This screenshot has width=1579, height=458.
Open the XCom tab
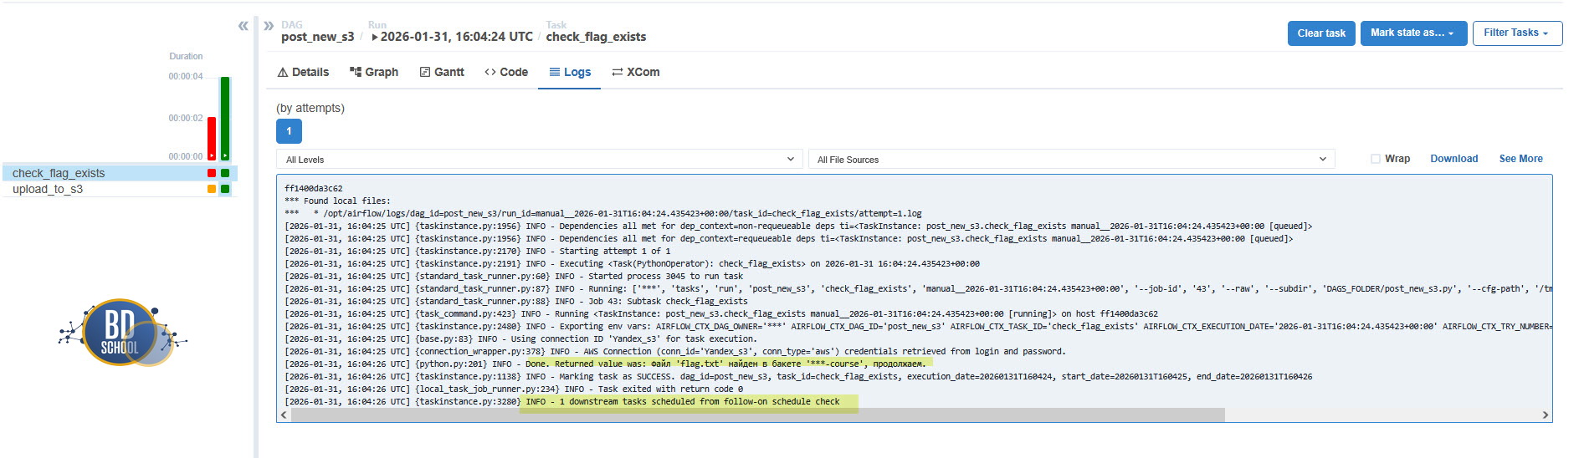coord(636,73)
